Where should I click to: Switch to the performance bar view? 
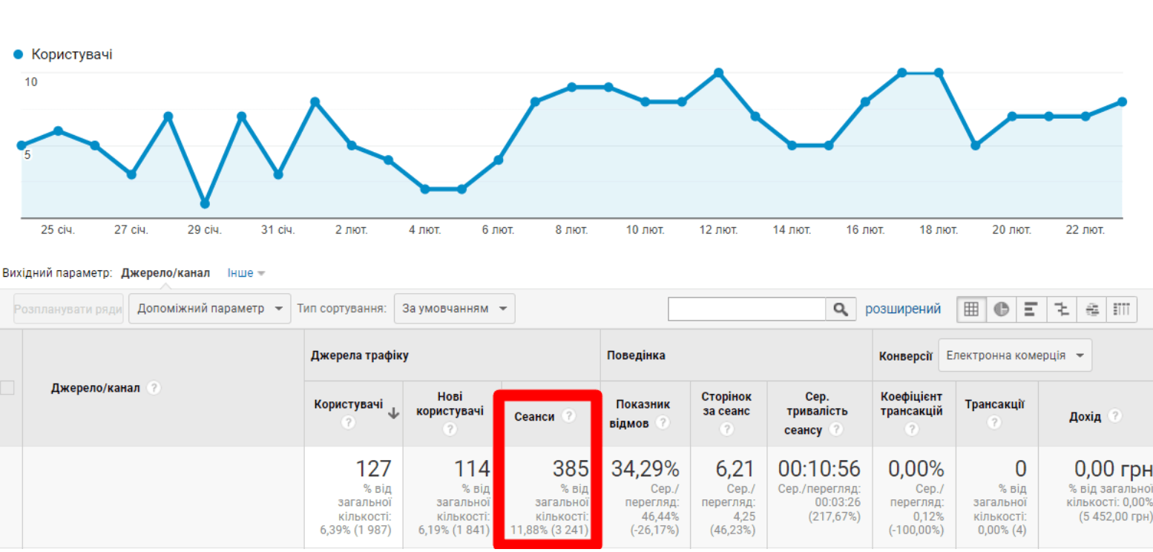tap(1031, 309)
